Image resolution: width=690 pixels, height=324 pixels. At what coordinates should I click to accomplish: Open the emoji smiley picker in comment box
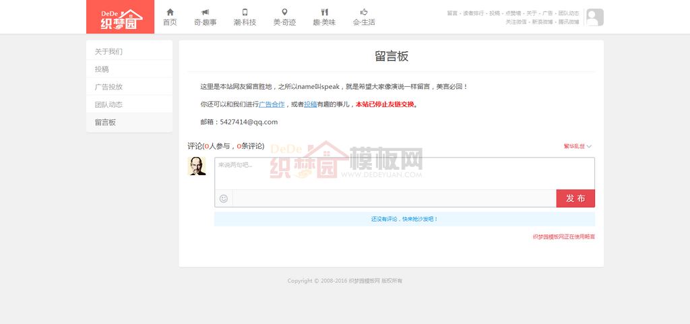(224, 199)
